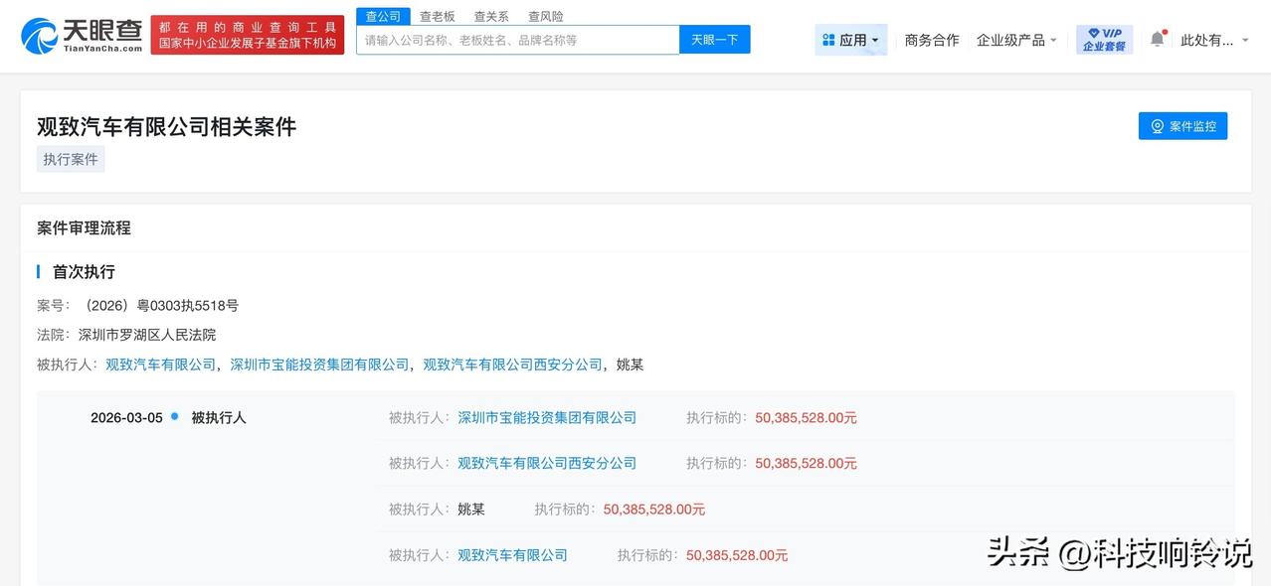This screenshot has width=1271, height=586.
Task: Select amount in 观致汽车有限公司西安分公司 table row
Action: coord(806,463)
